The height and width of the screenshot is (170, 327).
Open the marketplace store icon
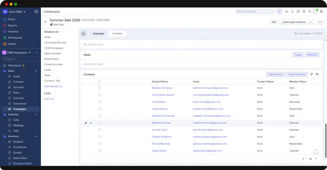coord(304,11)
